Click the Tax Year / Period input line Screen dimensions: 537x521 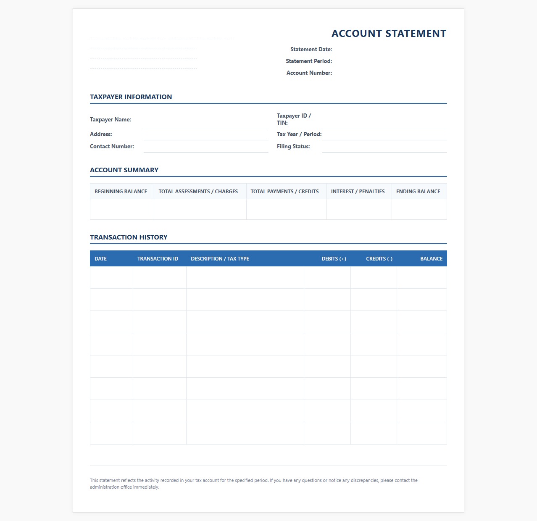pyautogui.click(x=384, y=134)
